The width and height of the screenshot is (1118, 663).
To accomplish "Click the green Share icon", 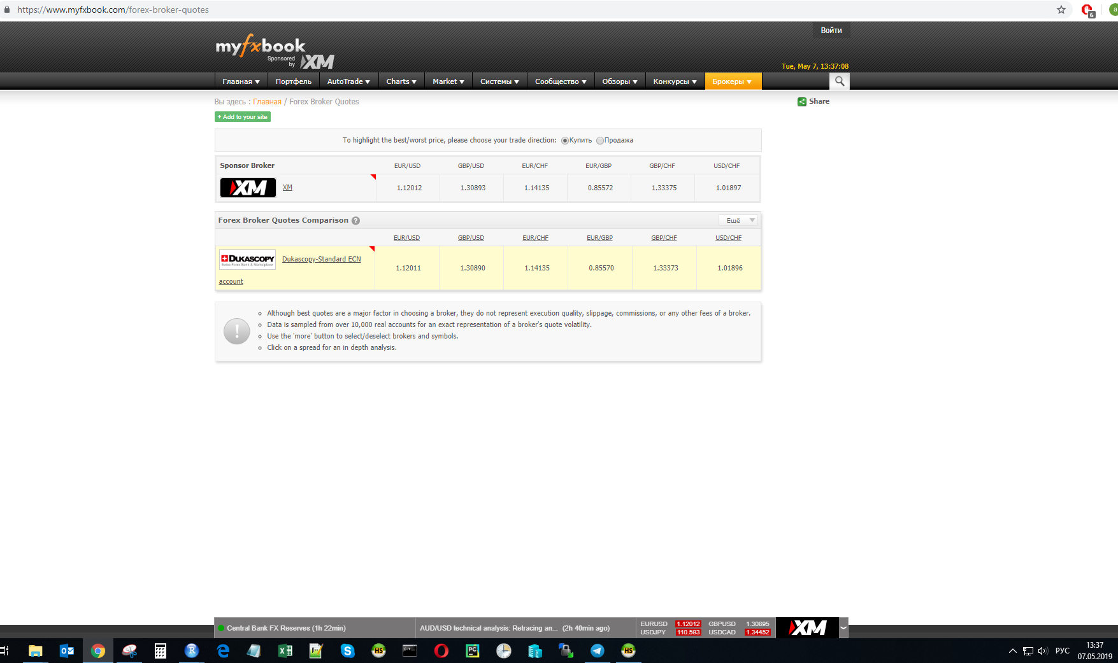I will [802, 102].
